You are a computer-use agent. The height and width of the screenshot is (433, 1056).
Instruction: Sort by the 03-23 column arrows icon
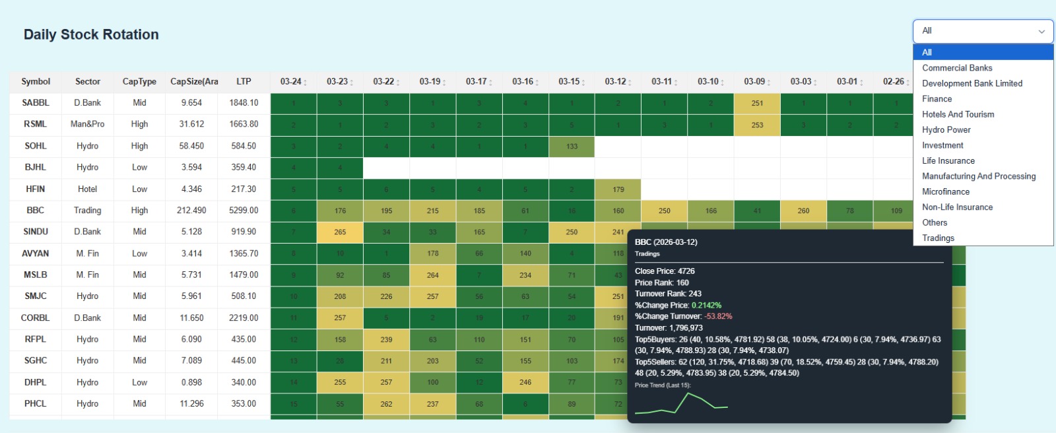351,83
